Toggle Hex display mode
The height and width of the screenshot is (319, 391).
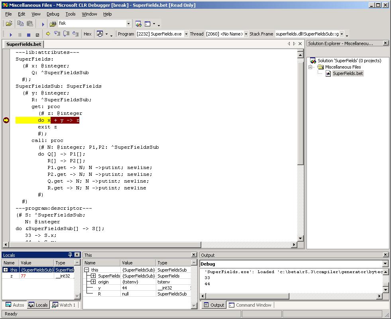87,34
